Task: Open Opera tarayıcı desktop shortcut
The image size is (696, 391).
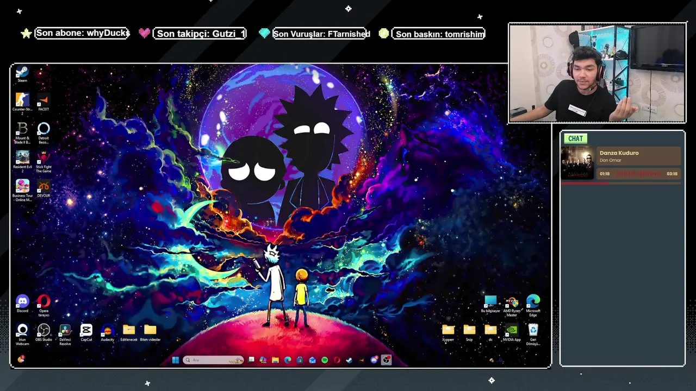Action: [43, 306]
